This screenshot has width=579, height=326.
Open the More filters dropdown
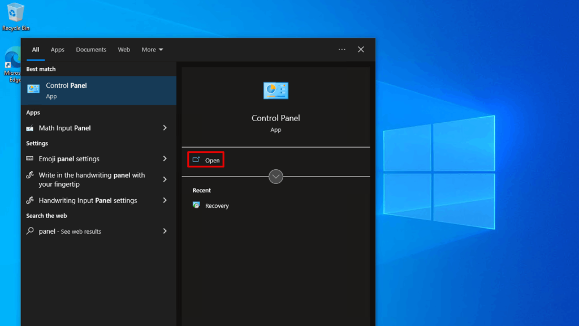point(152,49)
